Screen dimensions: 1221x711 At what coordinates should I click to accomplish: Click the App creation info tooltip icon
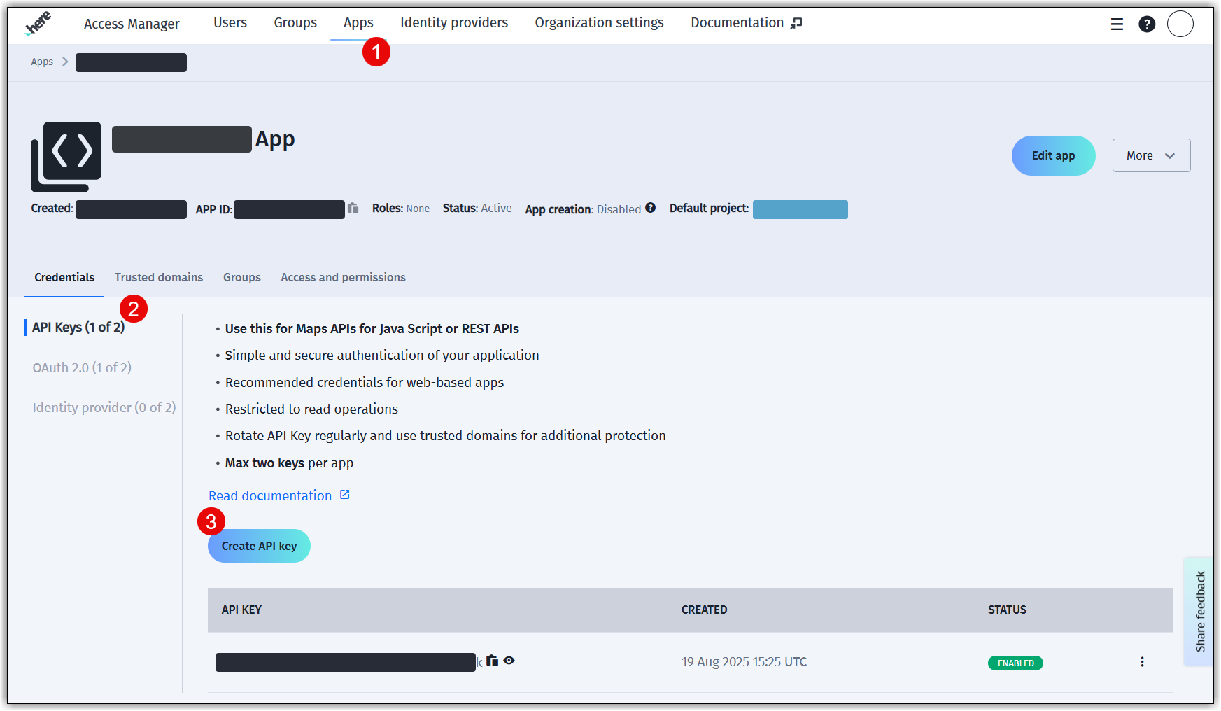click(650, 208)
